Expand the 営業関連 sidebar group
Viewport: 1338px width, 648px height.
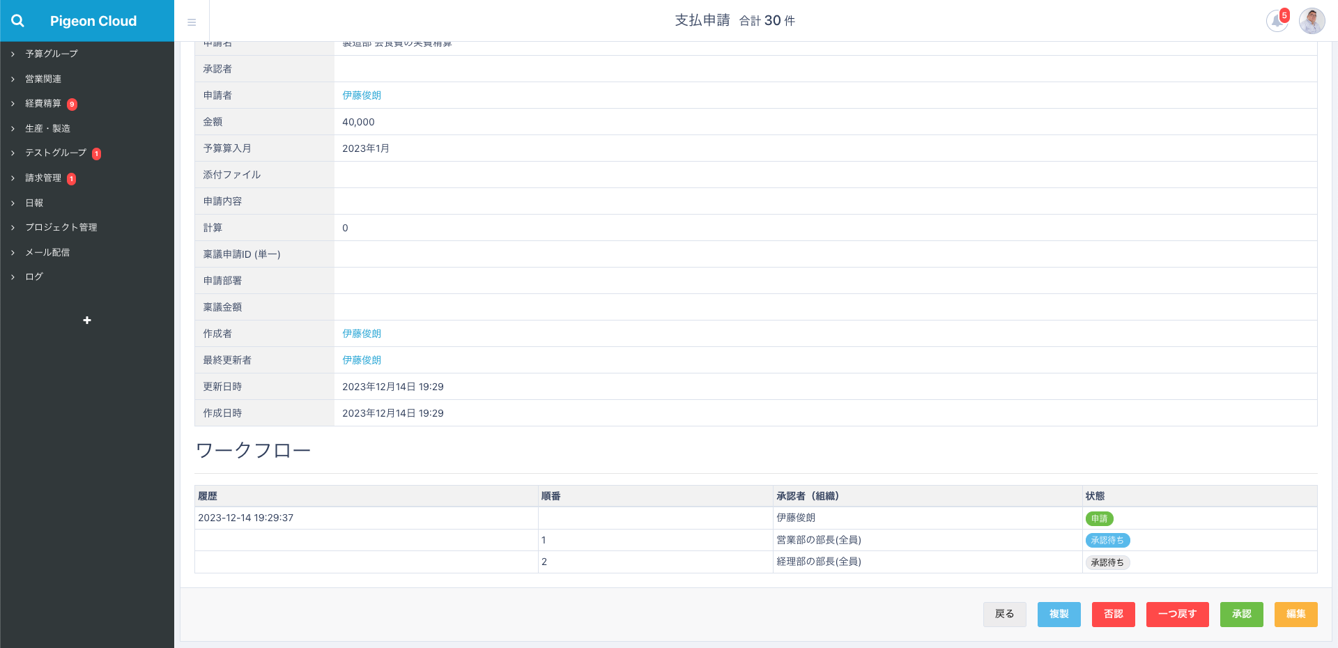pyautogui.click(x=43, y=79)
